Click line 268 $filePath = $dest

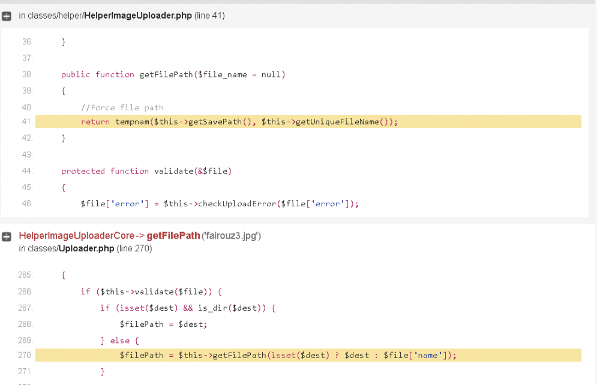(x=163, y=324)
